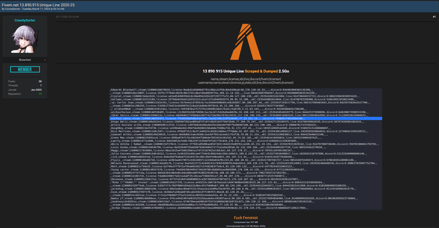Click the green Reputation value
The image size is (439, 228).
click(40, 94)
